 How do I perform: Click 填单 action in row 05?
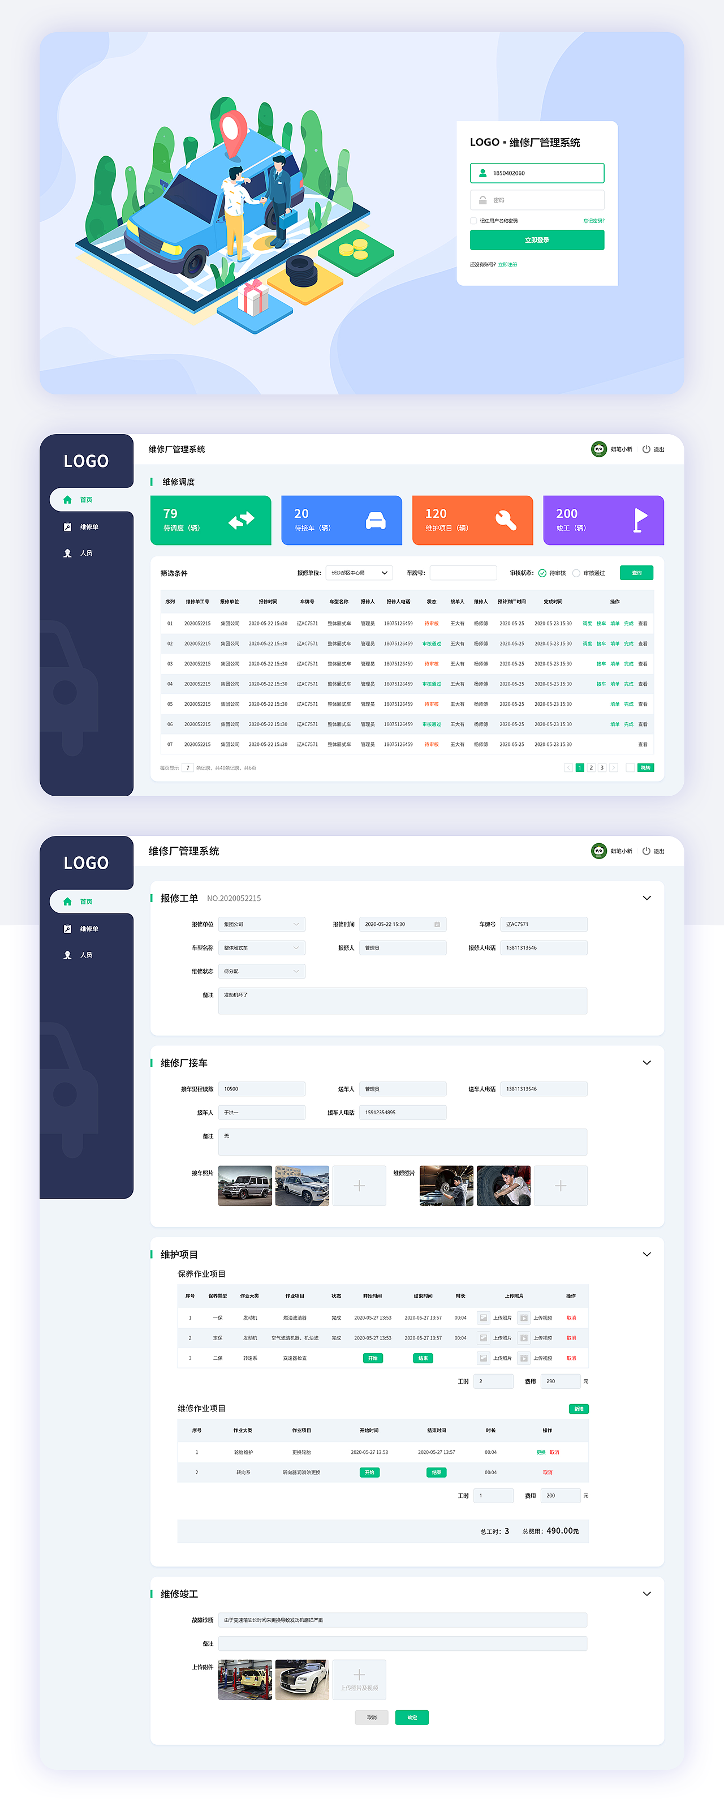pyautogui.click(x=615, y=703)
